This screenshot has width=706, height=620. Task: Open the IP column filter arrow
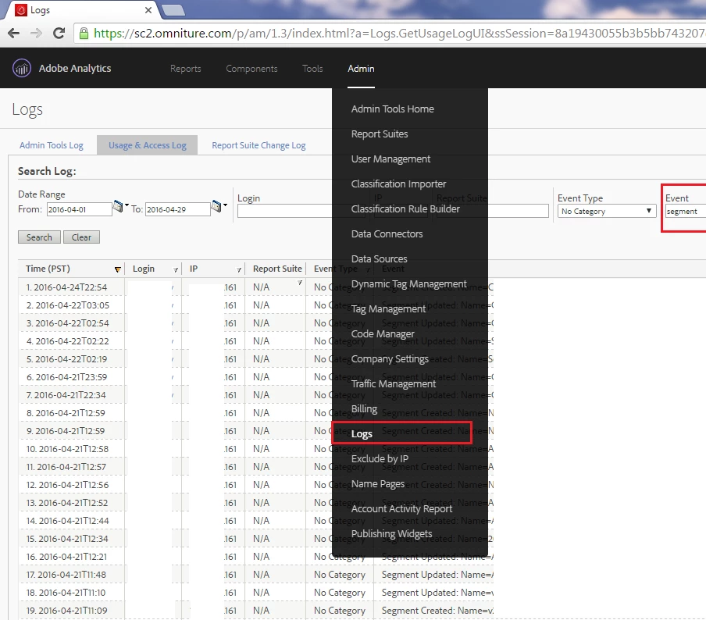[x=239, y=269]
